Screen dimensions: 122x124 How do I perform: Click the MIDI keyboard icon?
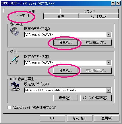(15, 87)
